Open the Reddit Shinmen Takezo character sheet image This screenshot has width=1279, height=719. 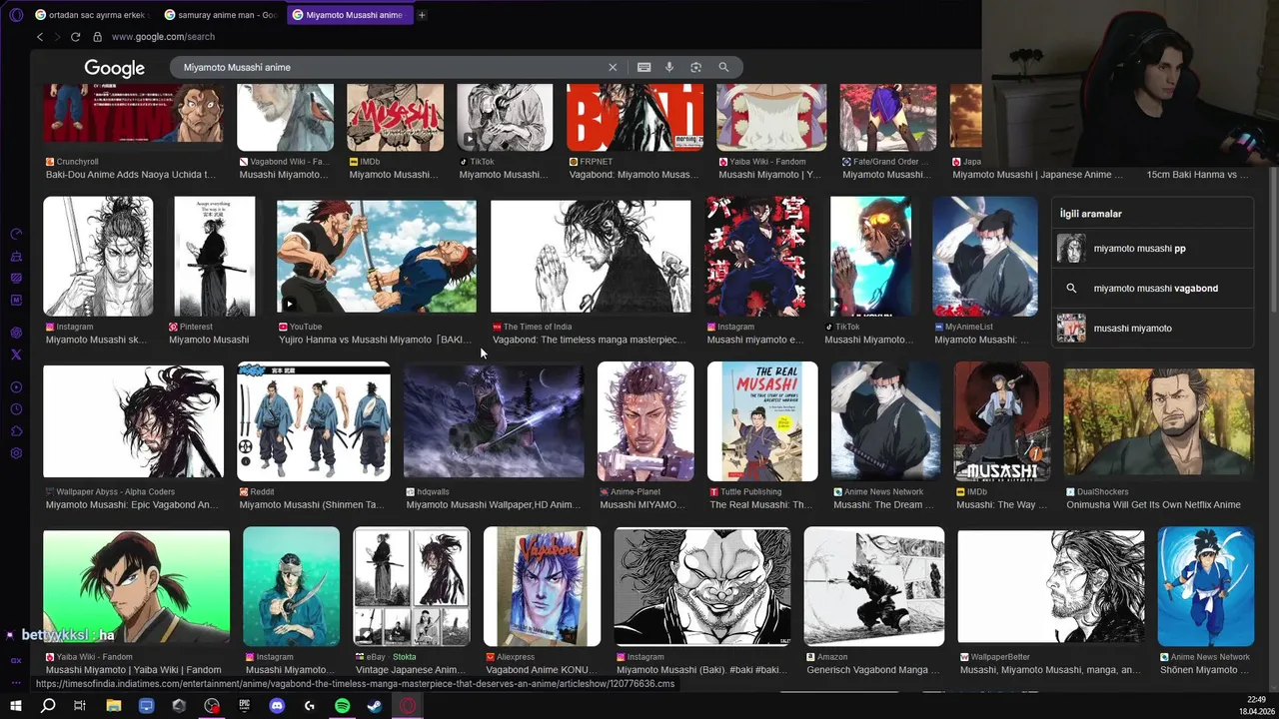(314, 421)
